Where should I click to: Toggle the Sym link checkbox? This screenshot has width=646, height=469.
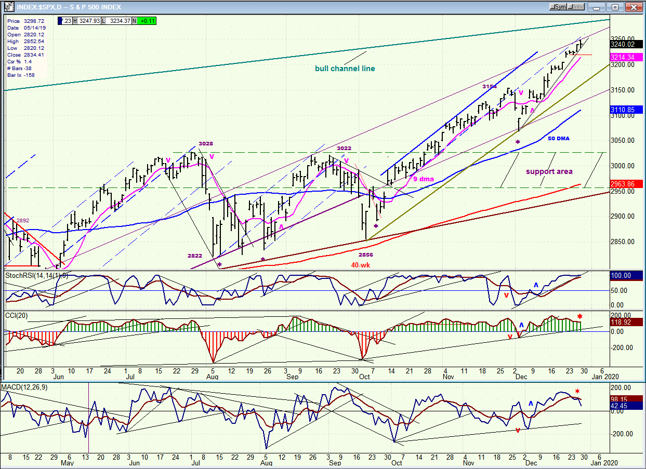[x=559, y=7]
